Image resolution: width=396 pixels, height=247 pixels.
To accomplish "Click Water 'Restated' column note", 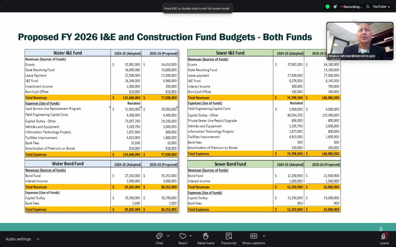I will tap(133, 103).
